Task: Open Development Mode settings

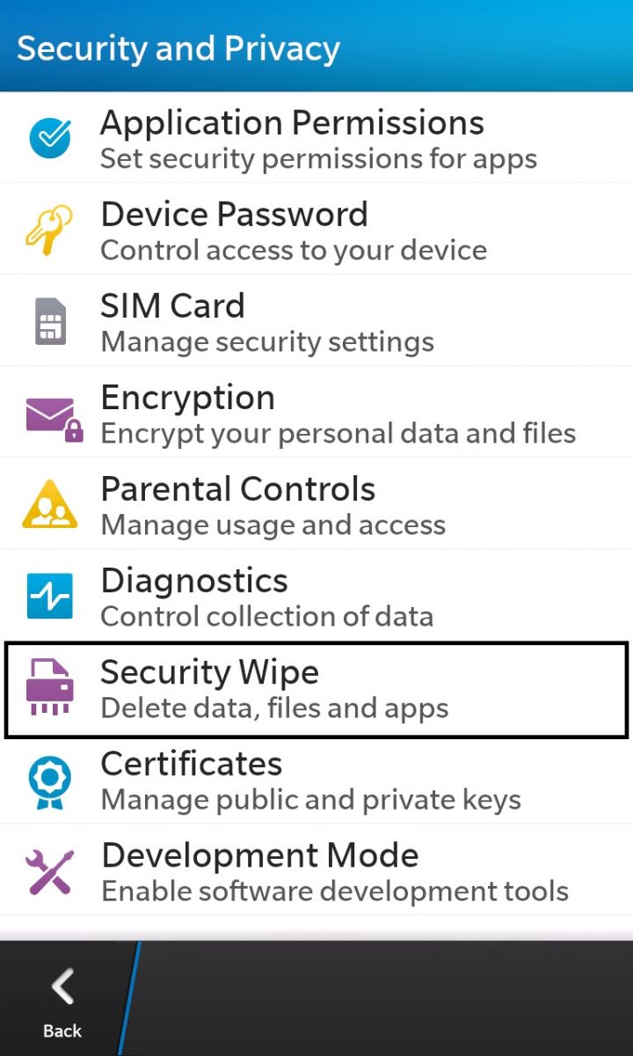Action: click(316, 871)
